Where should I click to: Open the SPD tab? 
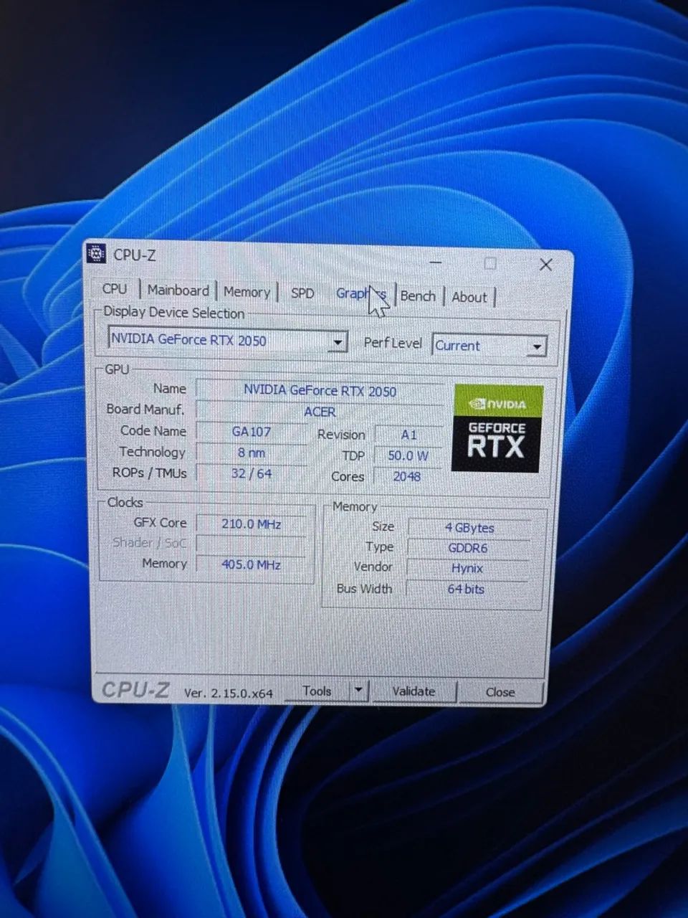pos(302,293)
